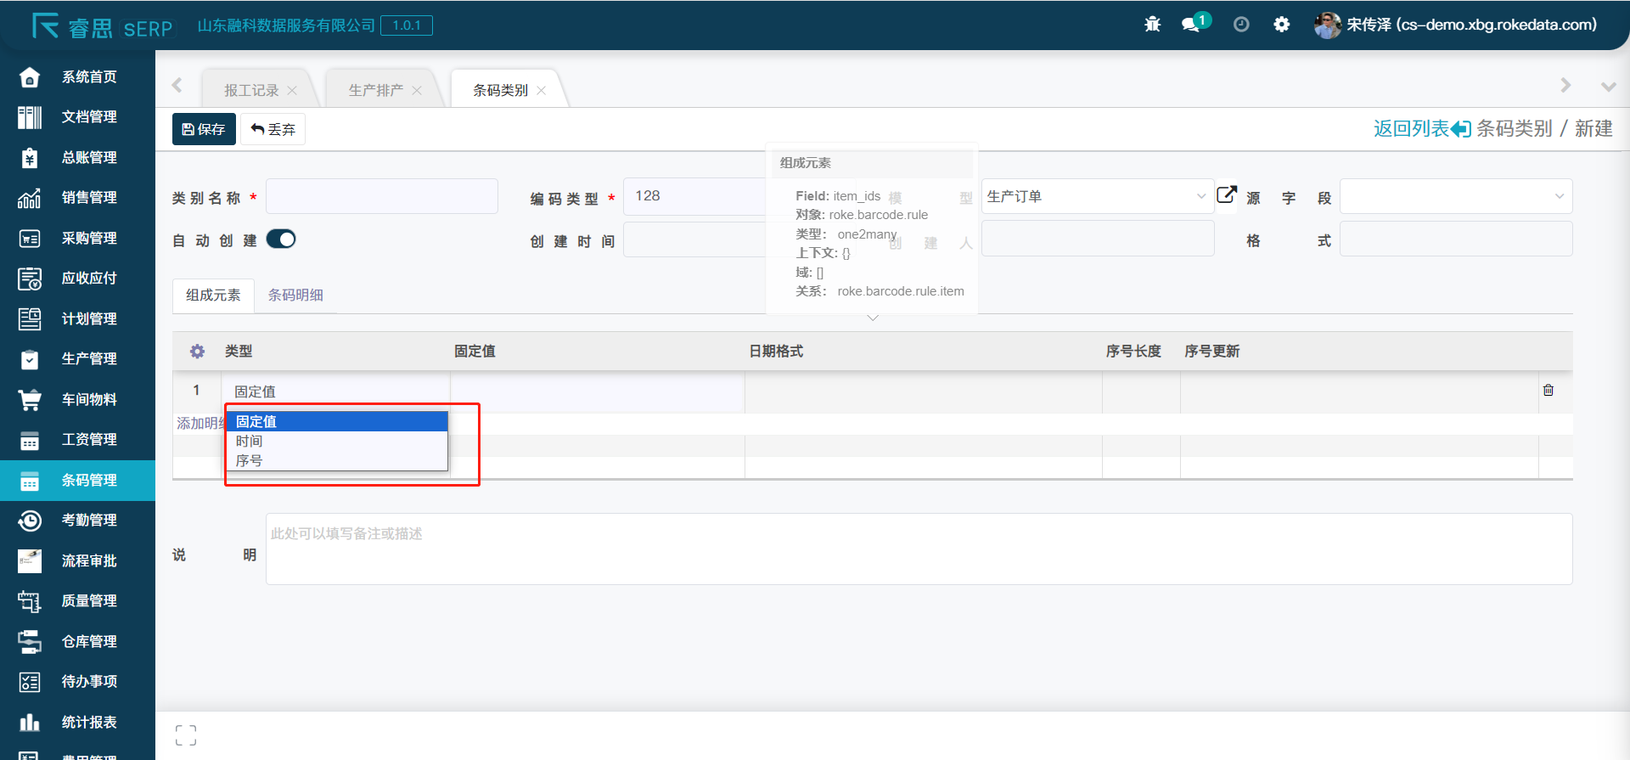The image size is (1630, 760).
Task: Open the clock activity icon
Action: [1241, 25]
